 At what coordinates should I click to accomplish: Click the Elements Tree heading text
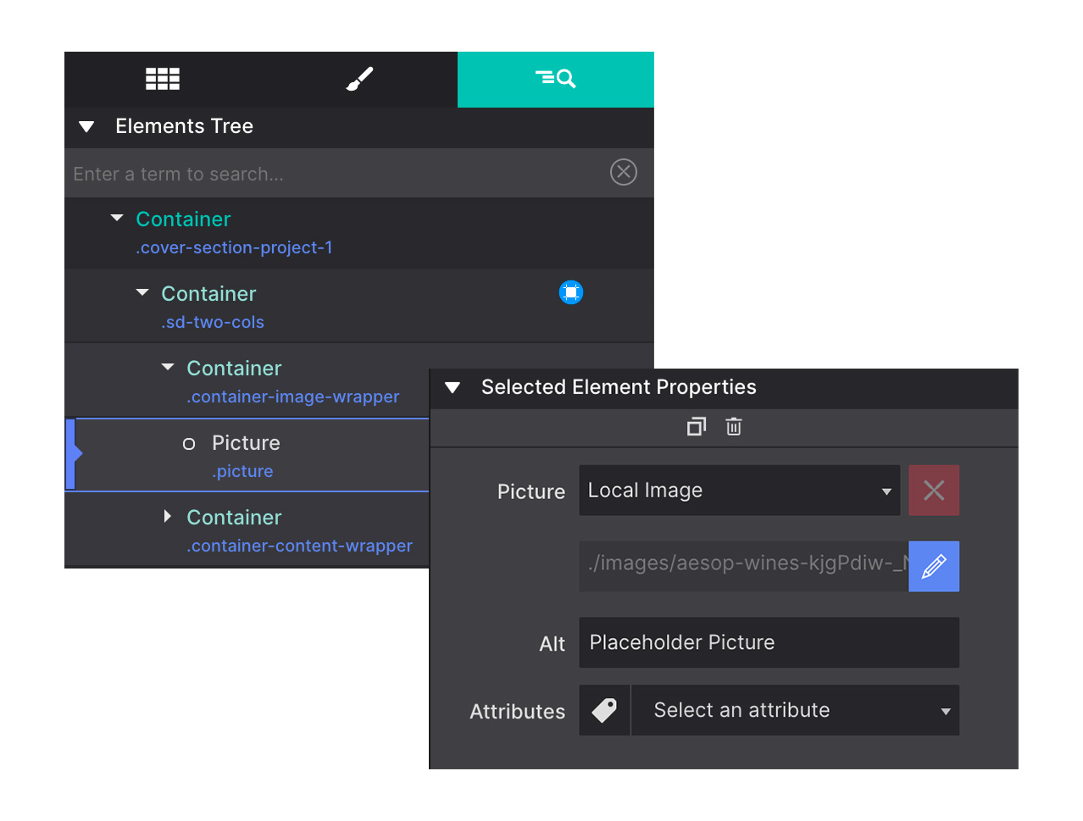click(184, 126)
